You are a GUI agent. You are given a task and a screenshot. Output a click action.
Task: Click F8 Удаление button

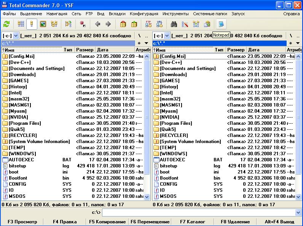pos(235,222)
